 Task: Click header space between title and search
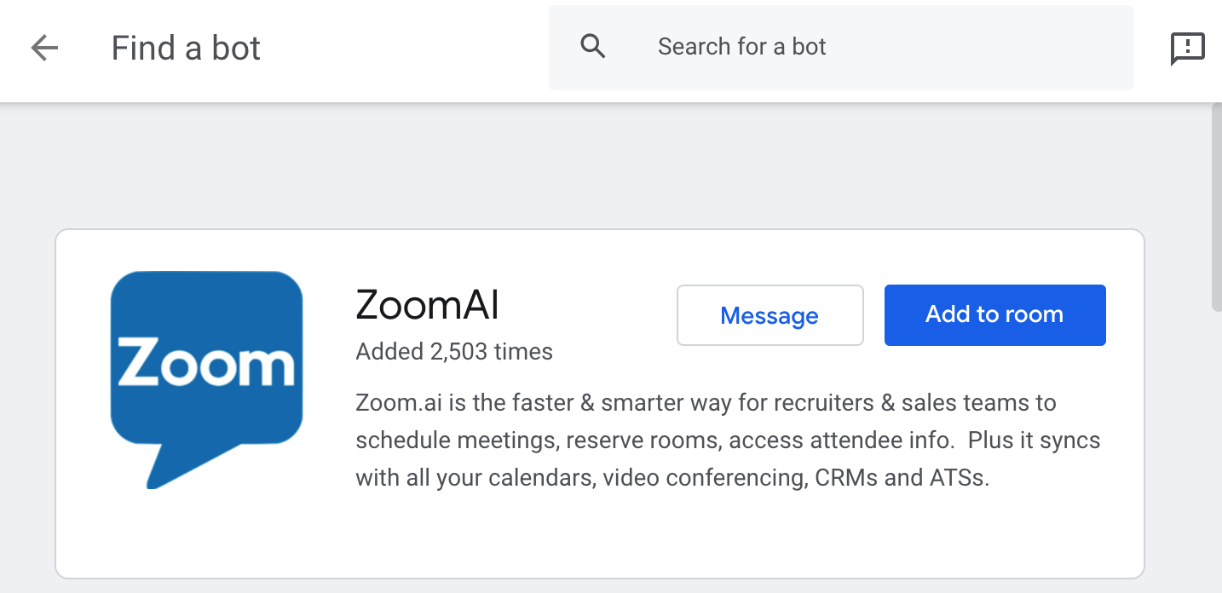click(401, 48)
